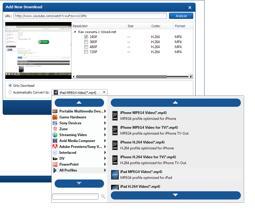The image size is (255, 209).
Task: Click the iPhone H.264 Video profile icon
Action: 115,145
